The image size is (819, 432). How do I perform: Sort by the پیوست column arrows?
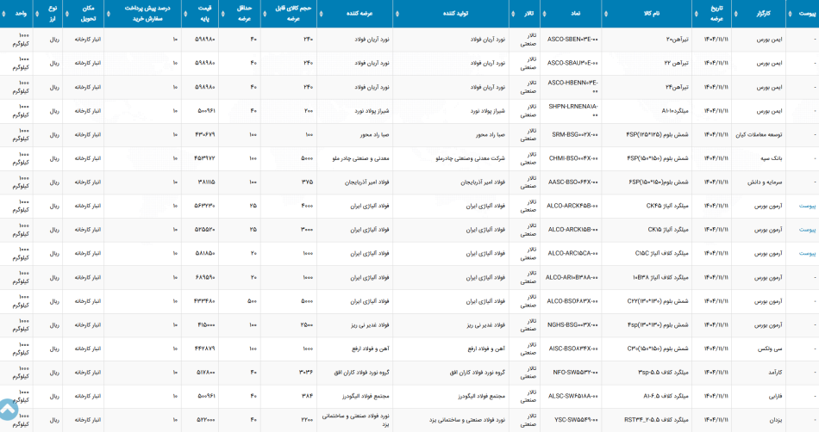point(790,14)
